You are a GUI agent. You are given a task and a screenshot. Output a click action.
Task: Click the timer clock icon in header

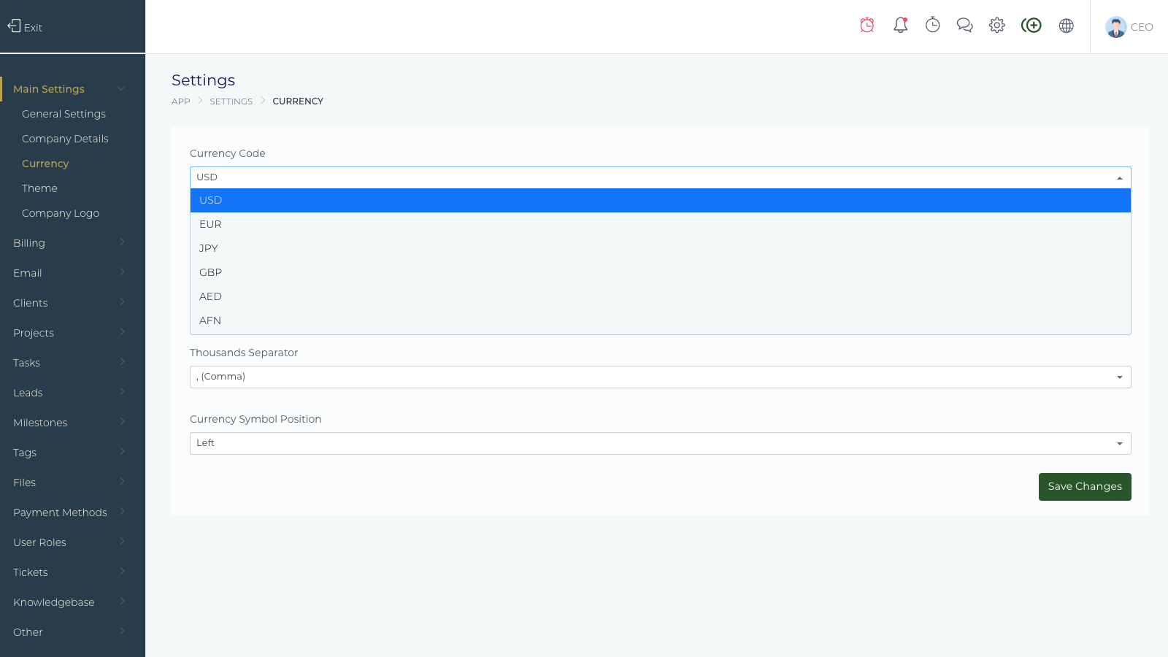pyautogui.click(x=932, y=26)
